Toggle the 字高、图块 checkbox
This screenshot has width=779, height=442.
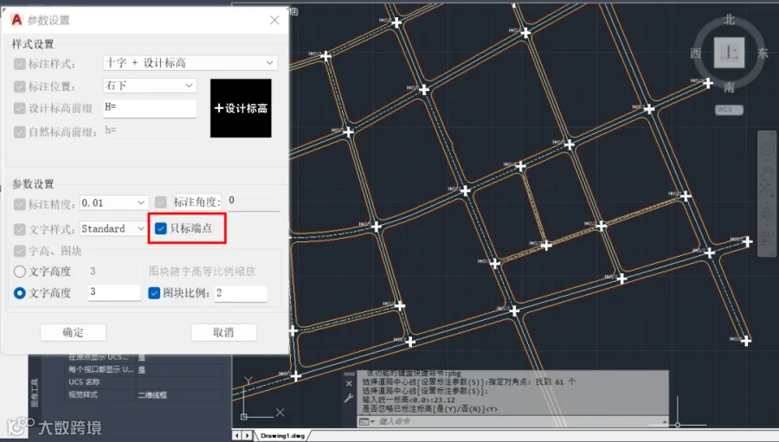(19, 251)
